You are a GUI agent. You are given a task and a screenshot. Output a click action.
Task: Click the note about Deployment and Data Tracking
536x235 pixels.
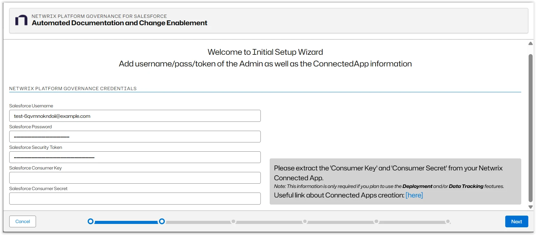[389, 186]
